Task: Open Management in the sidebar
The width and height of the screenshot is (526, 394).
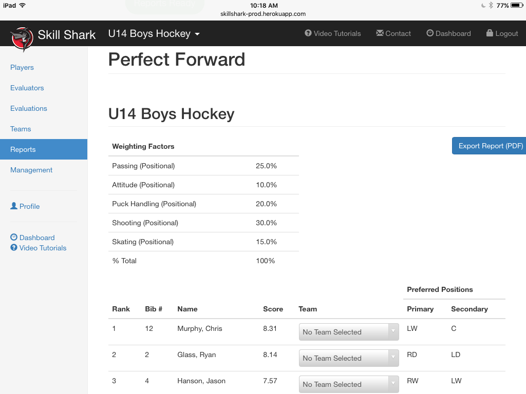Action: 31,170
